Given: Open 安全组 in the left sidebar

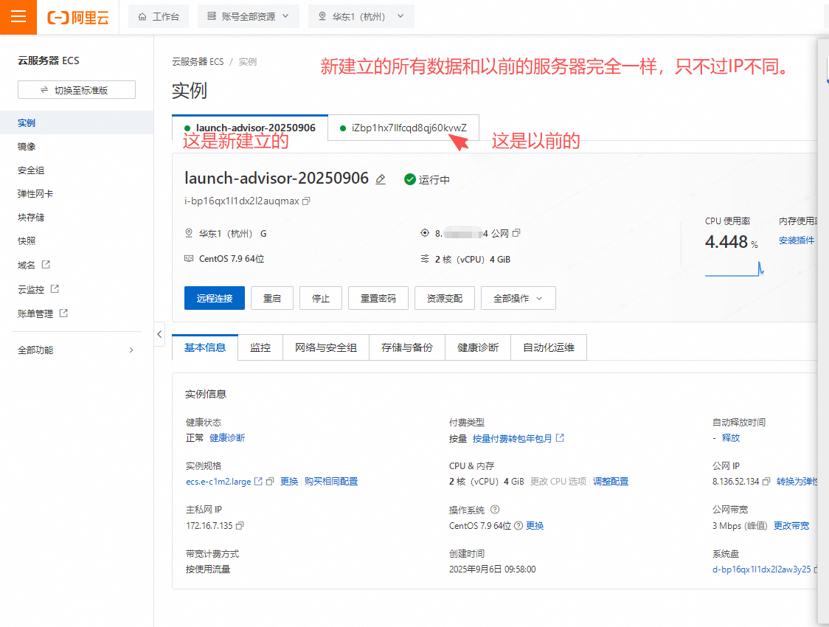Looking at the screenshot, I should point(31,170).
